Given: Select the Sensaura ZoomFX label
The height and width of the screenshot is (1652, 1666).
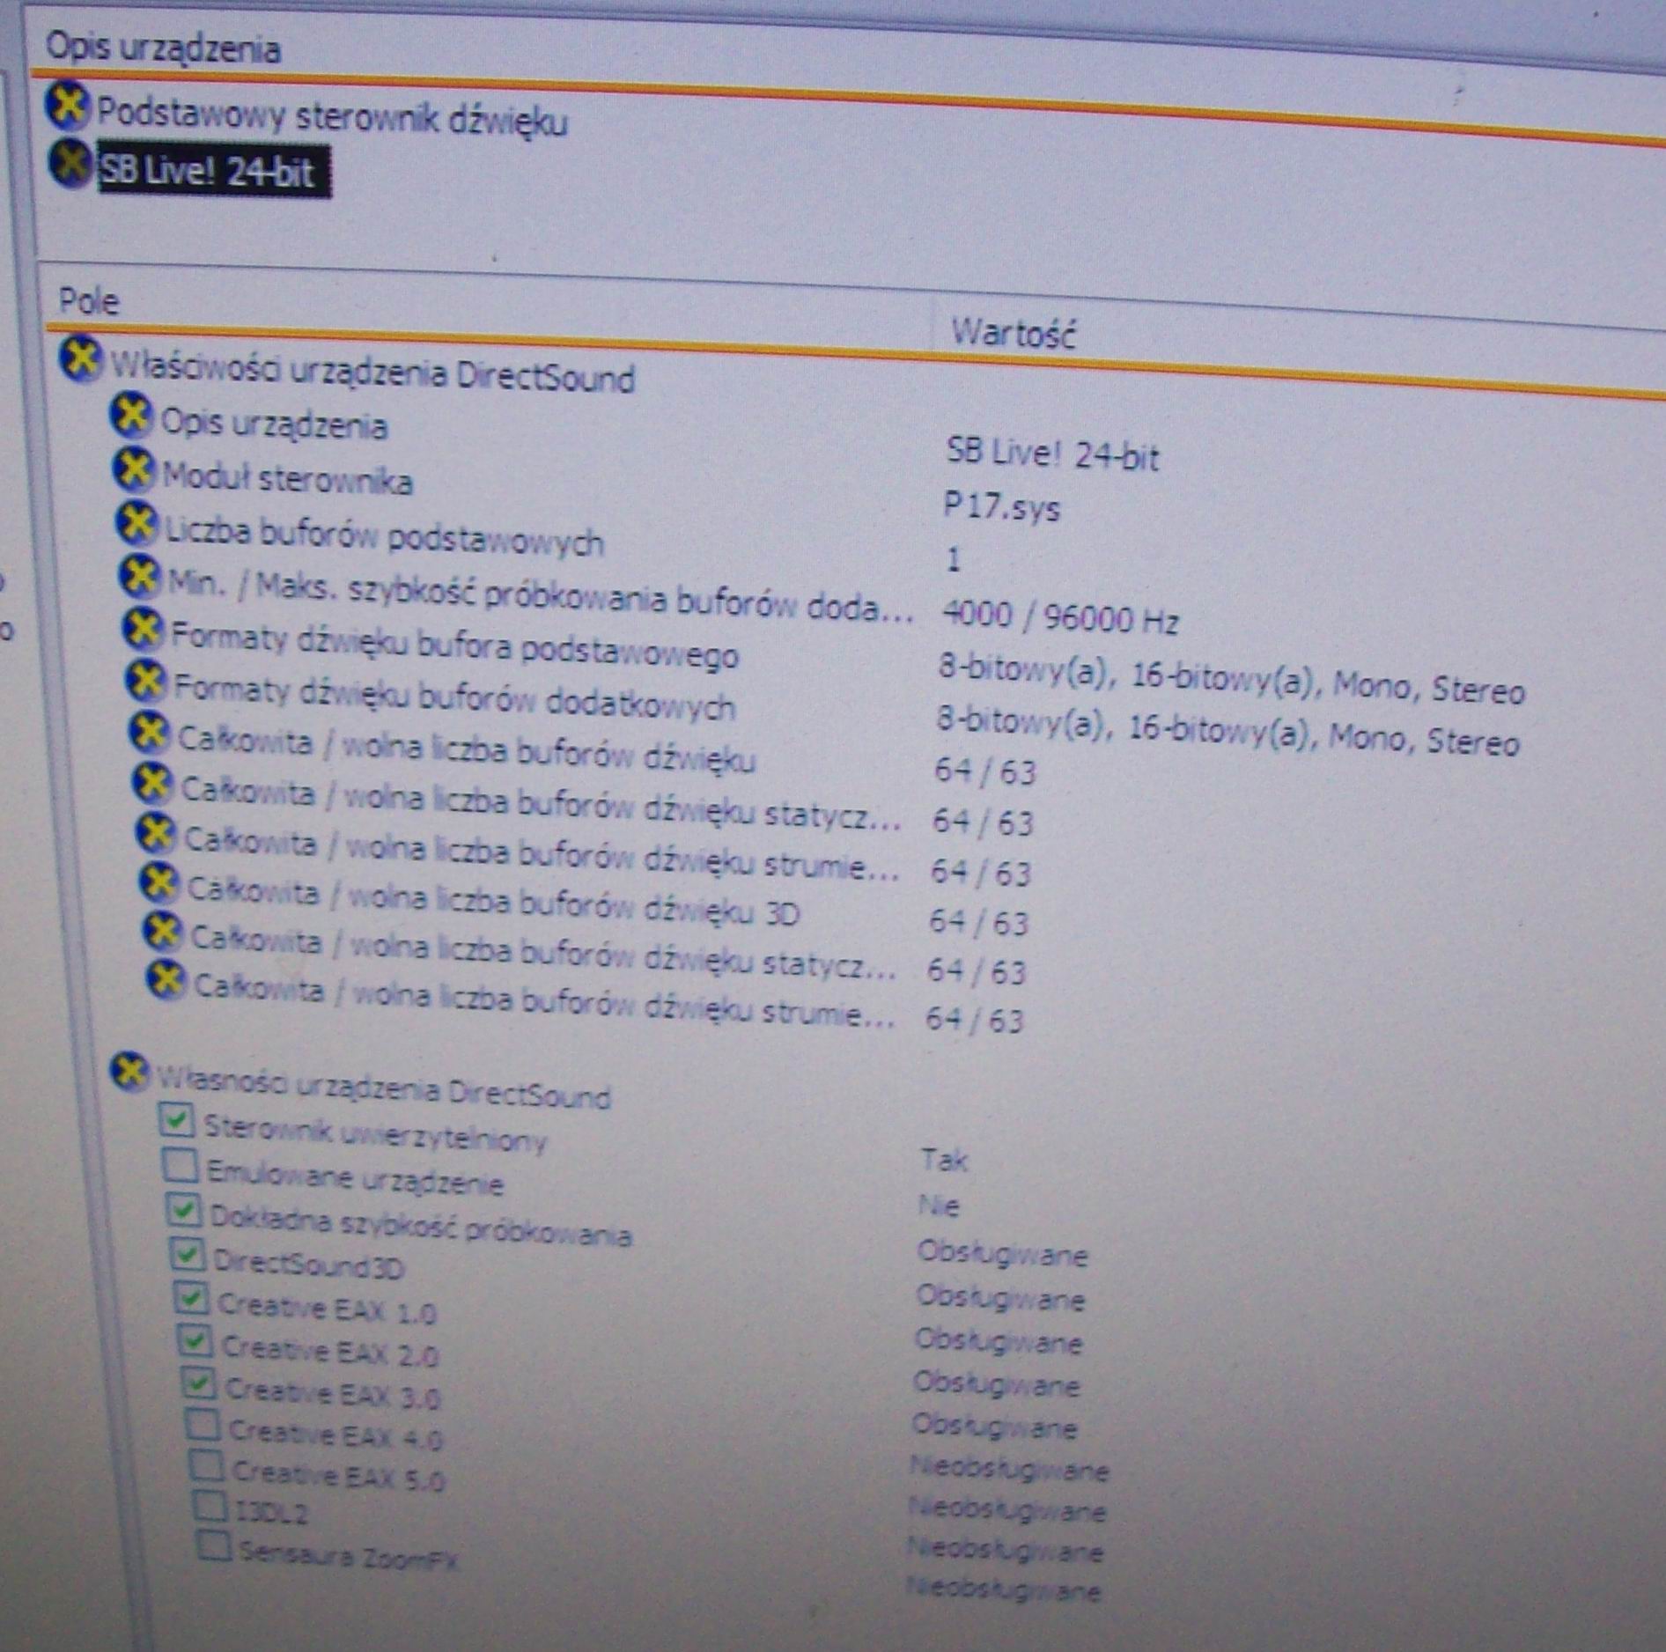Looking at the screenshot, I should (x=349, y=1557).
